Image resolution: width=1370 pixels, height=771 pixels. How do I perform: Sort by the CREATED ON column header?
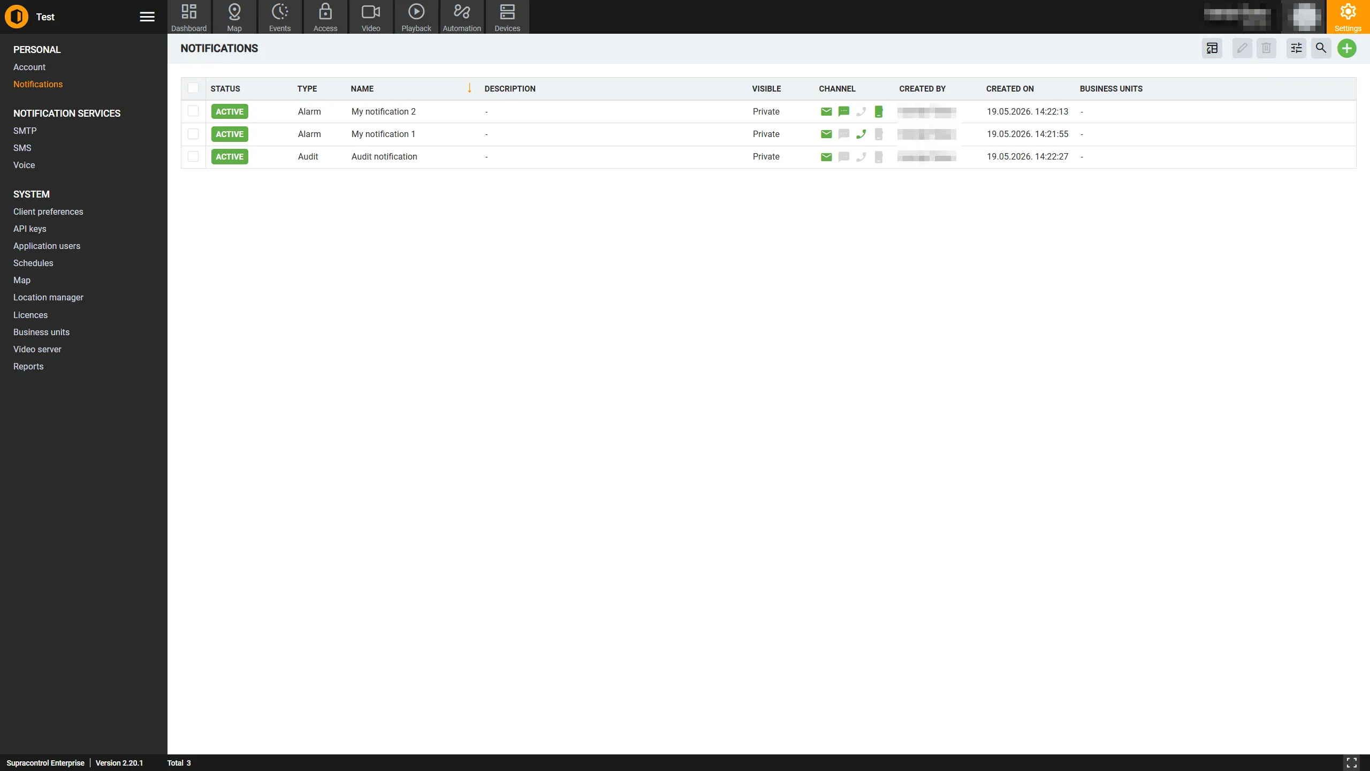1010,89
